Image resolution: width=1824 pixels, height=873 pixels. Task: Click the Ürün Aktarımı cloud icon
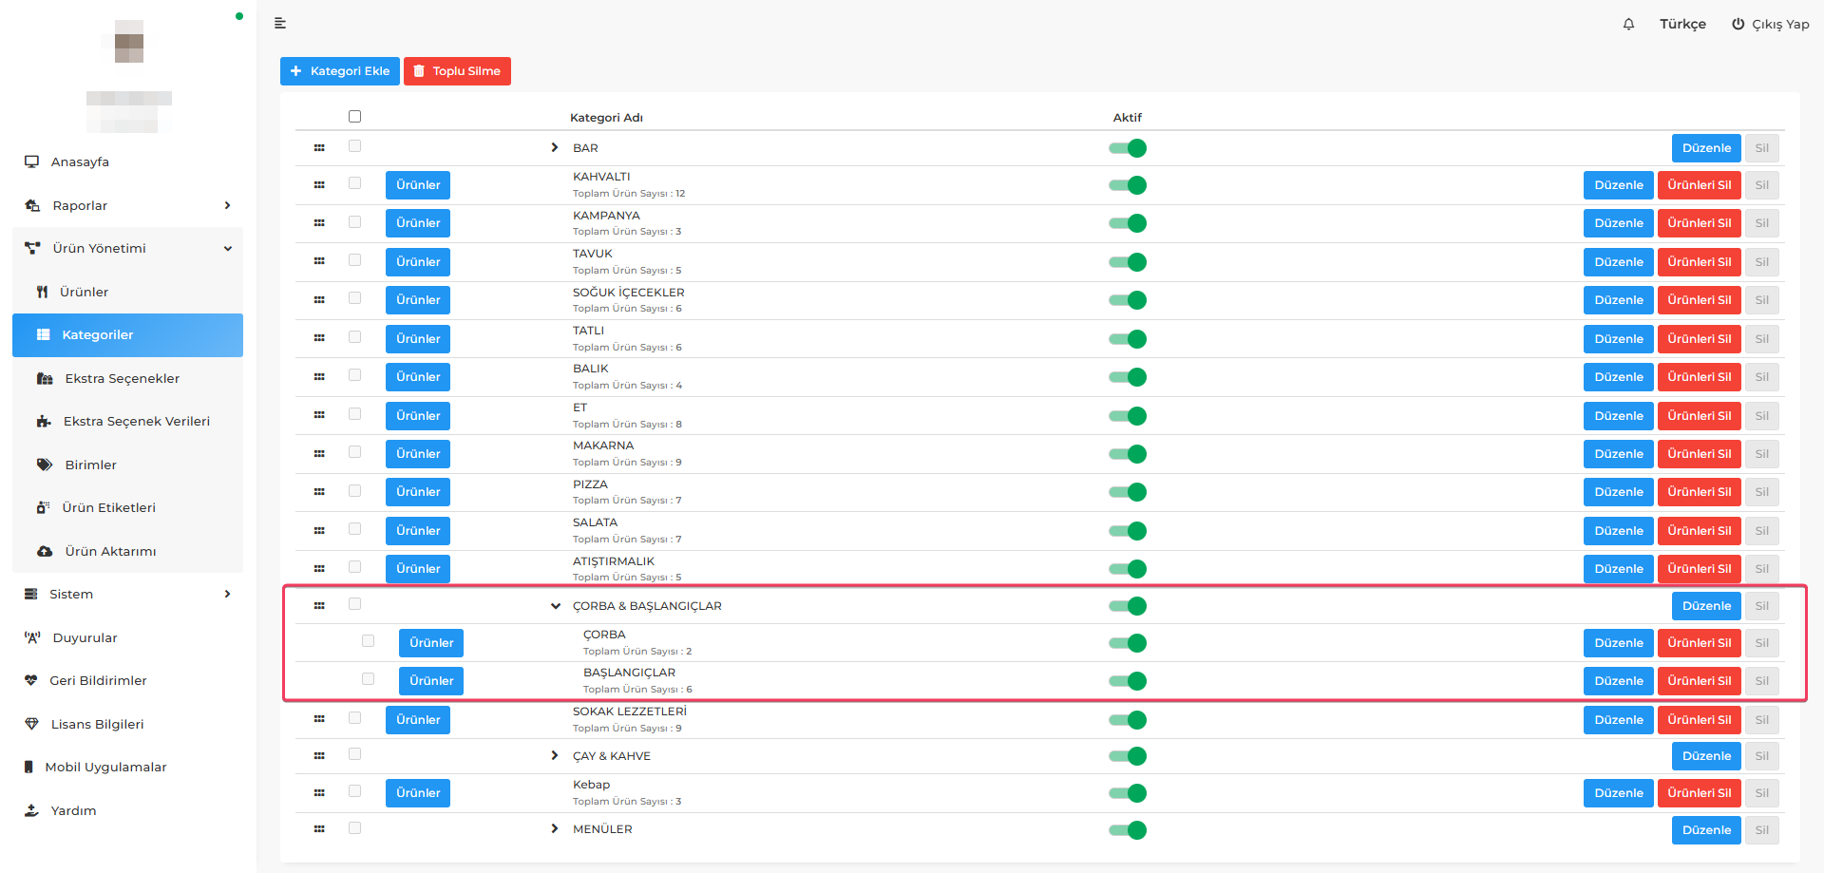tap(45, 551)
